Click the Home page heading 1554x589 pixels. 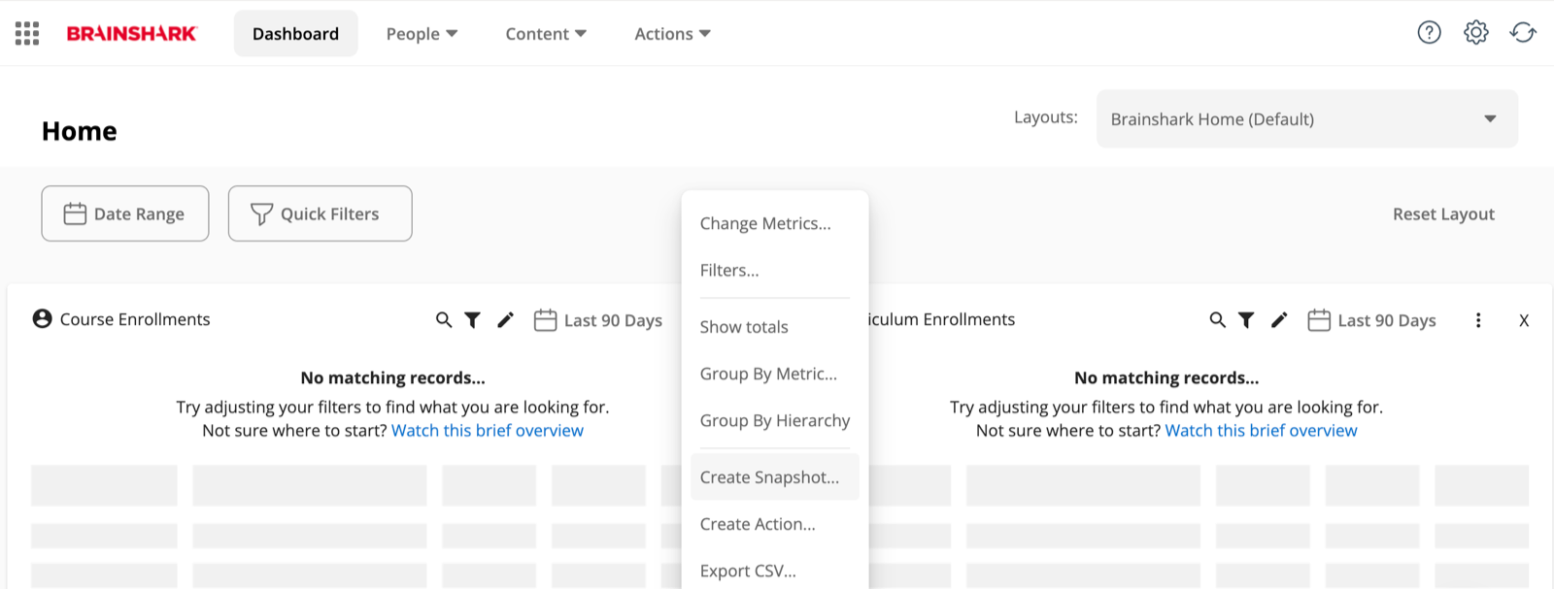[x=80, y=131]
